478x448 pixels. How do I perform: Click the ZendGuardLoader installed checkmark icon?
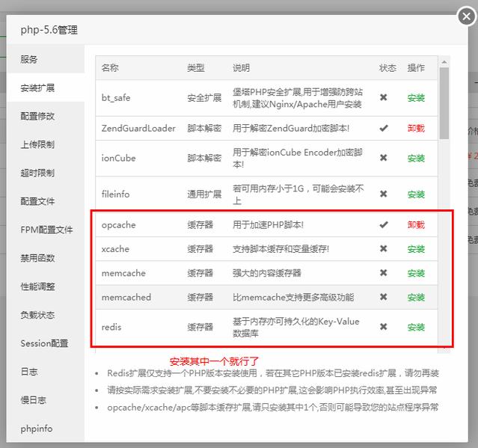click(x=384, y=128)
